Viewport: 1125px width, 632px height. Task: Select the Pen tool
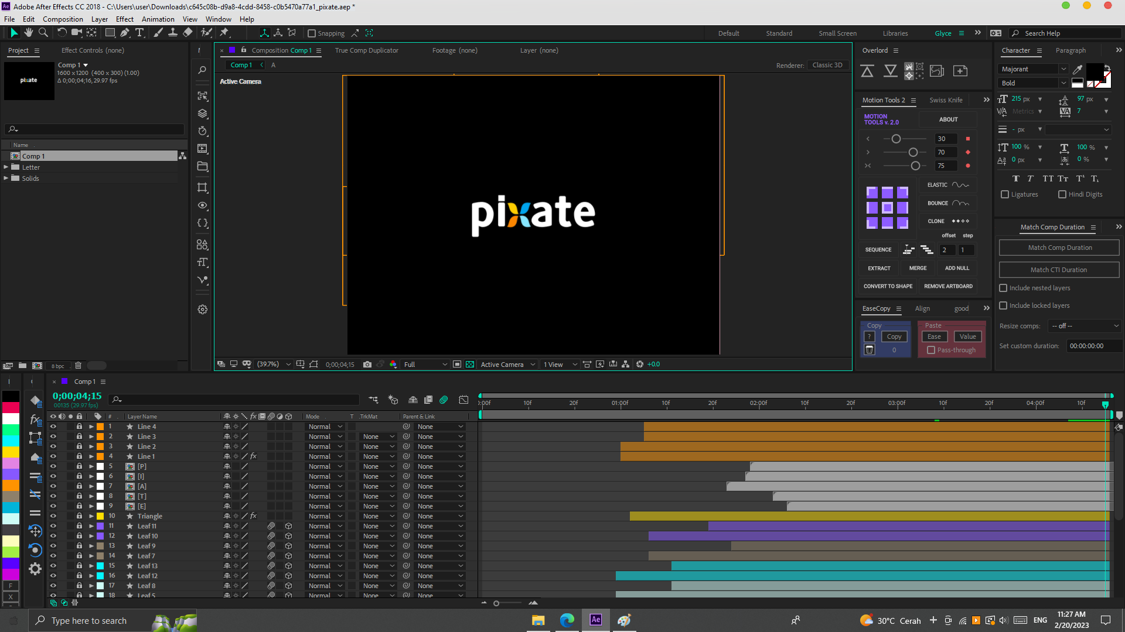(125, 33)
